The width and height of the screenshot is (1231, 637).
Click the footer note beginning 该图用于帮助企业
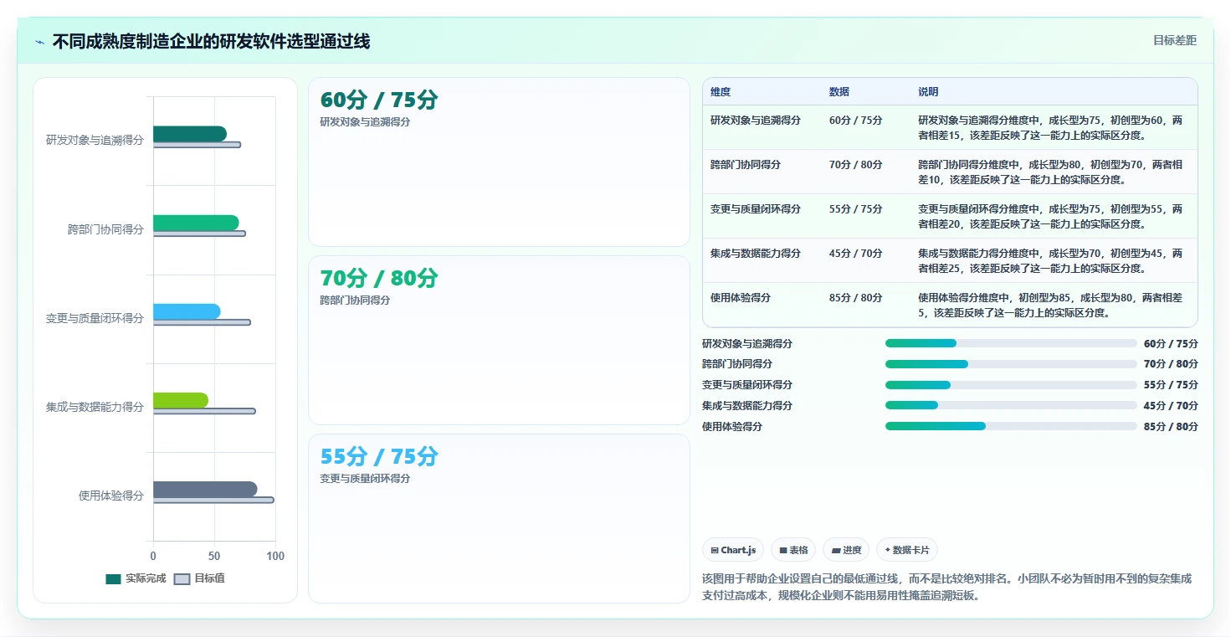(x=947, y=588)
